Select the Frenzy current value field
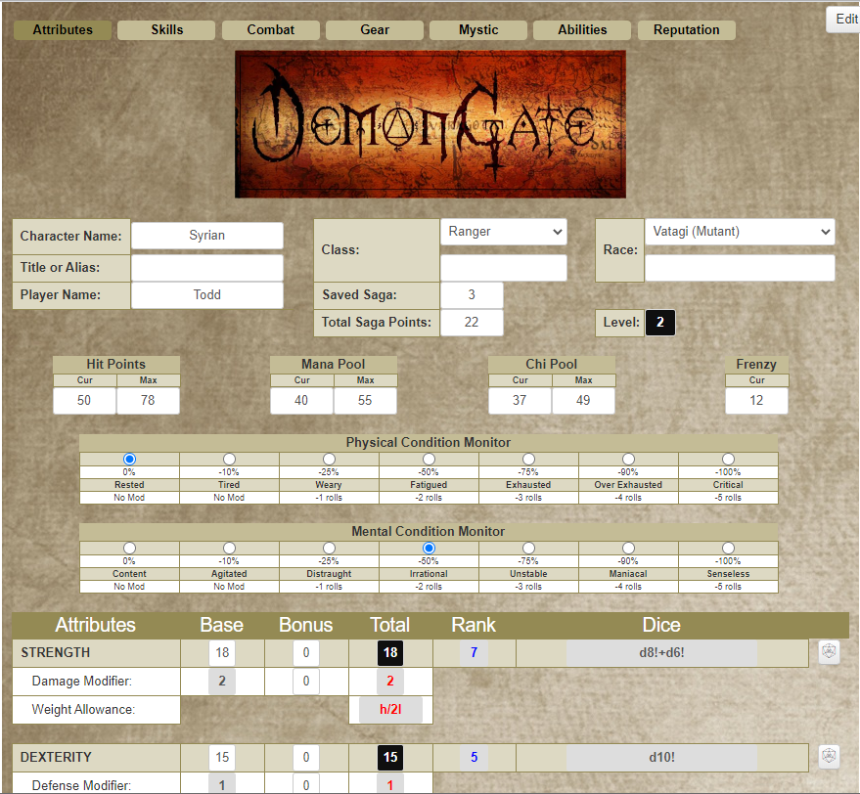 [756, 400]
